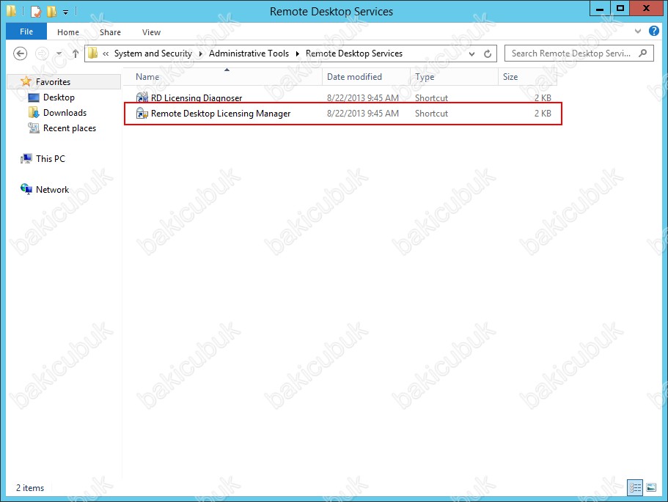
Task: Sort by the Size column header
Action: click(528, 77)
